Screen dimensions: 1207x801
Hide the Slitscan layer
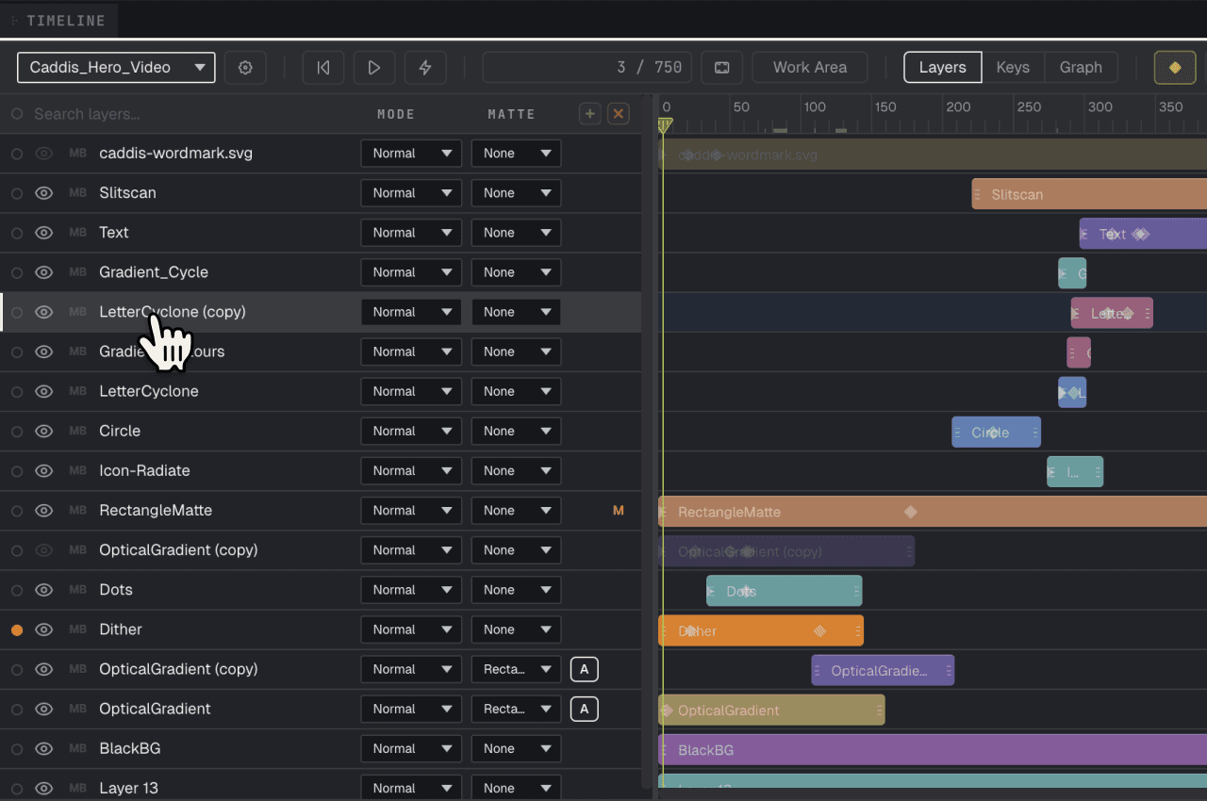point(43,193)
